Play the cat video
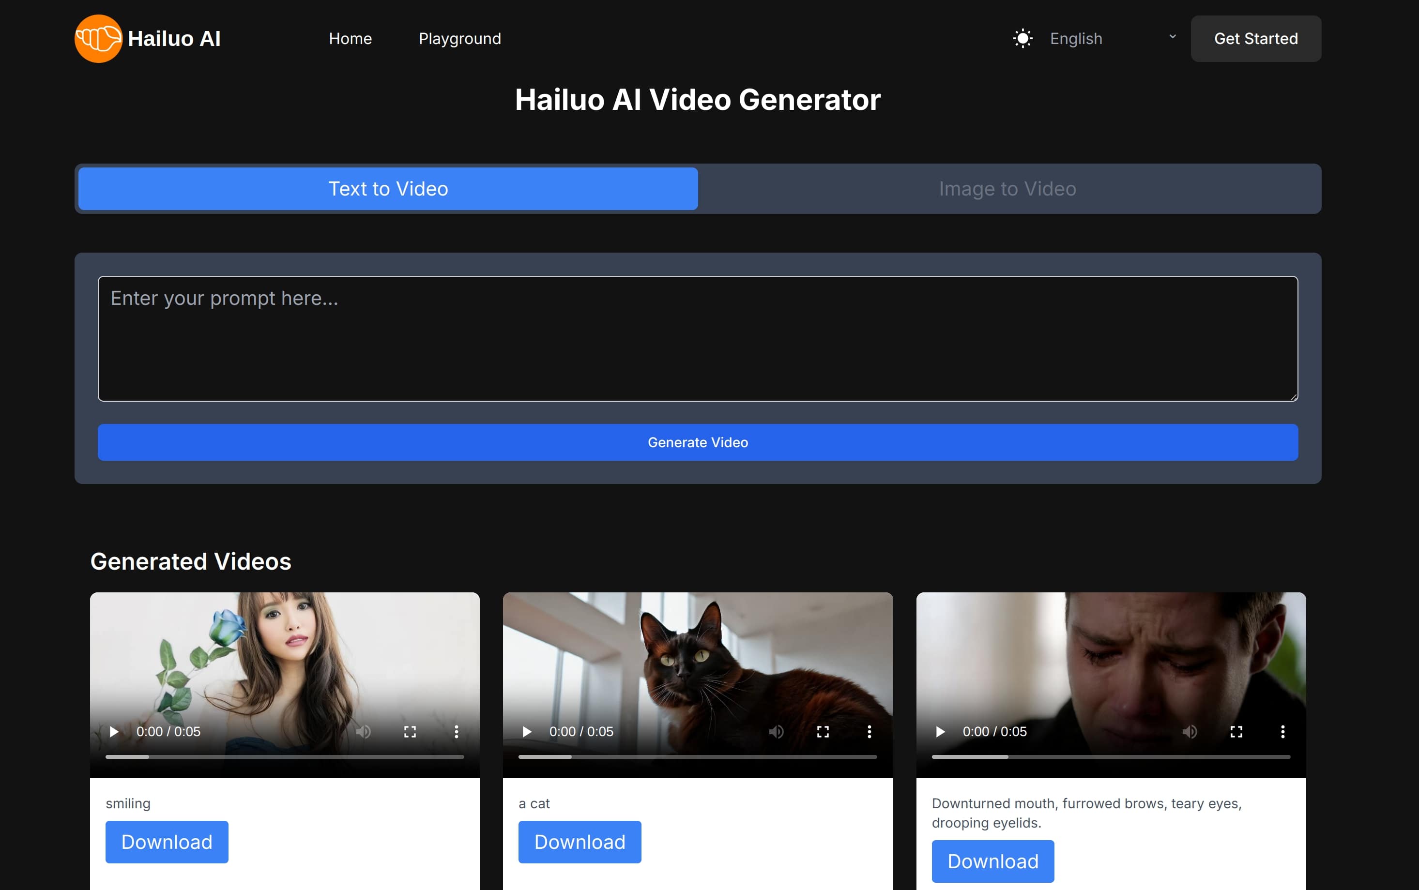 click(x=526, y=732)
